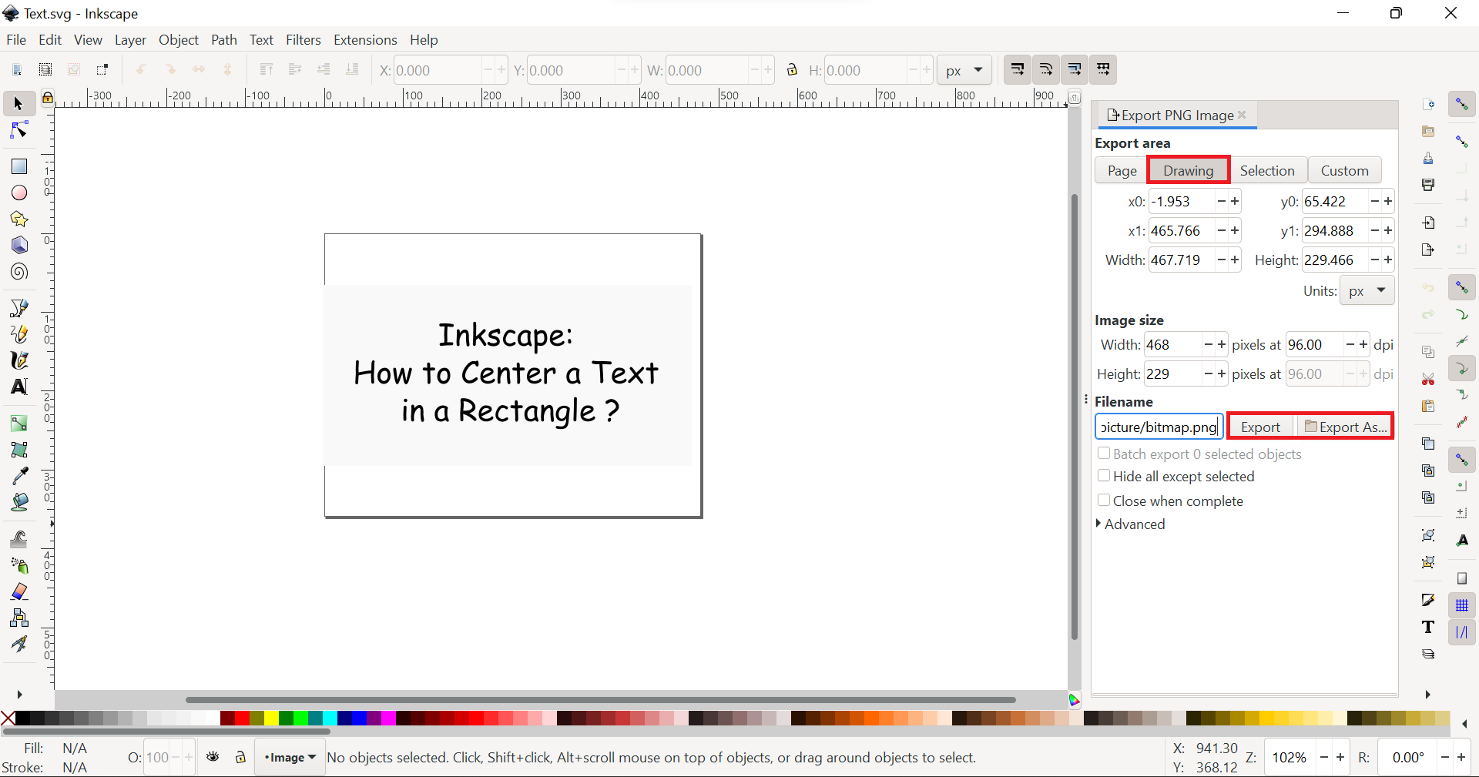1479x777 pixels.
Task: Select the Text tool in toolbox
Action: pos(19,387)
